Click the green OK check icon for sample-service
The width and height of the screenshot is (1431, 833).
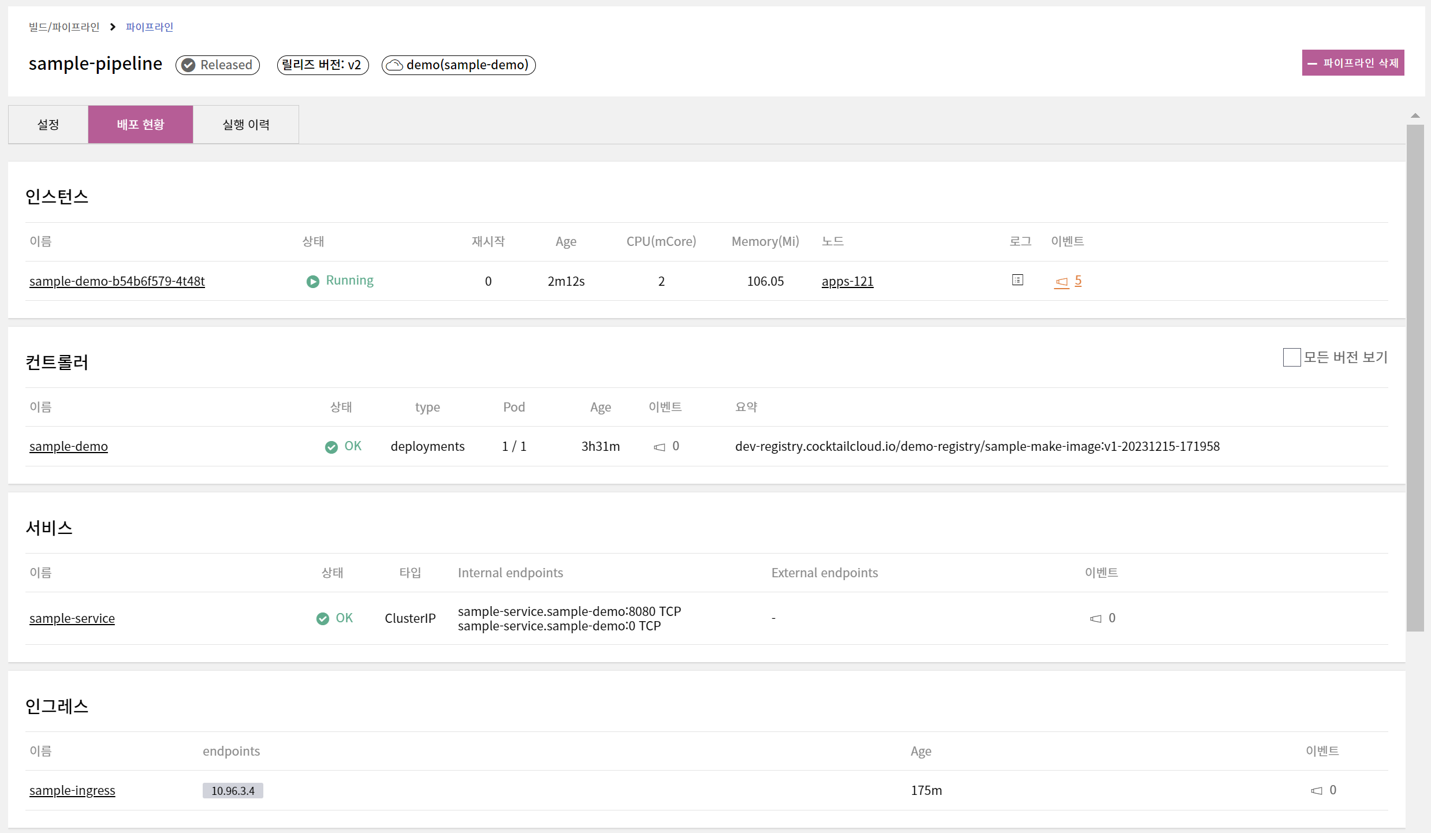[322, 618]
